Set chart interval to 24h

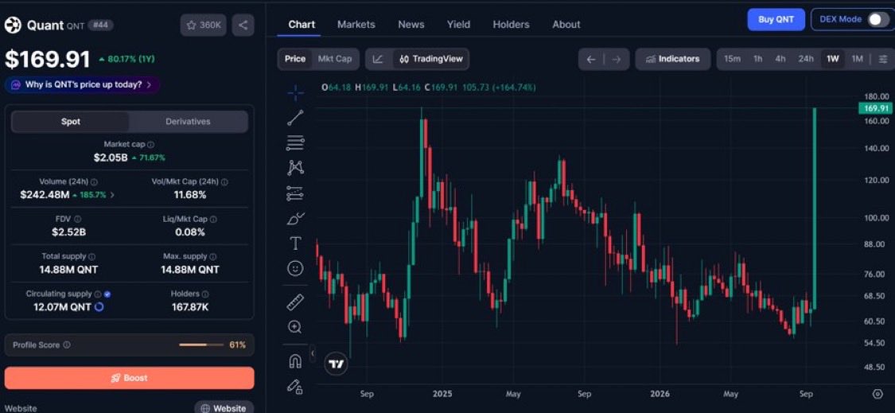pyautogui.click(x=806, y=59)
